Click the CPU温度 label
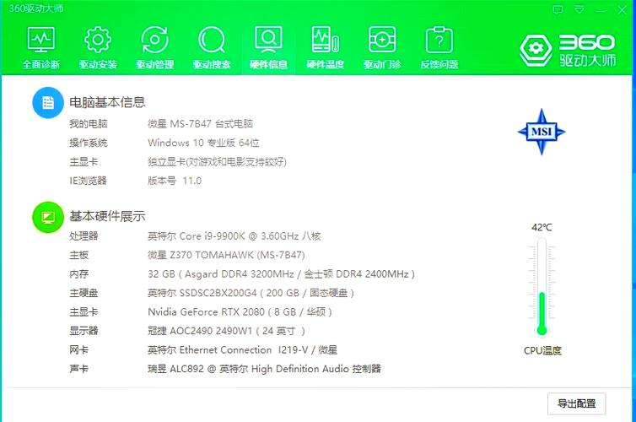This screenshot has height=422, width=636. 542,350
